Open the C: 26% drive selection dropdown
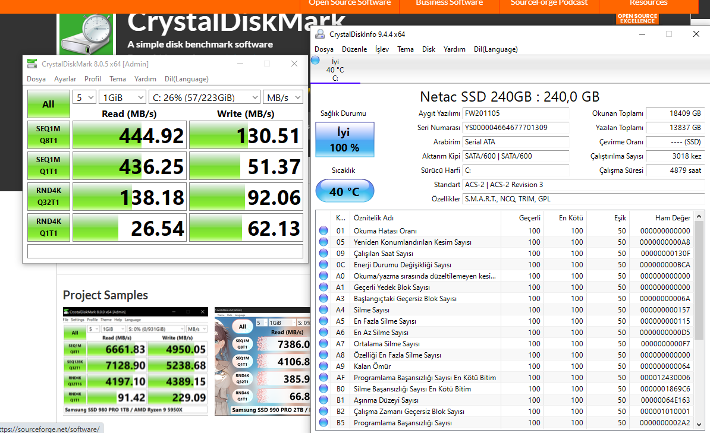The width and height of the screenshot is (710, 433). [x=205, y=97]
